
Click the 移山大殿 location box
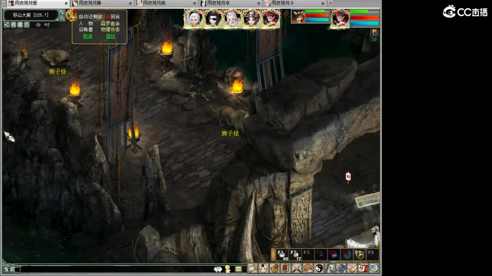31,15
